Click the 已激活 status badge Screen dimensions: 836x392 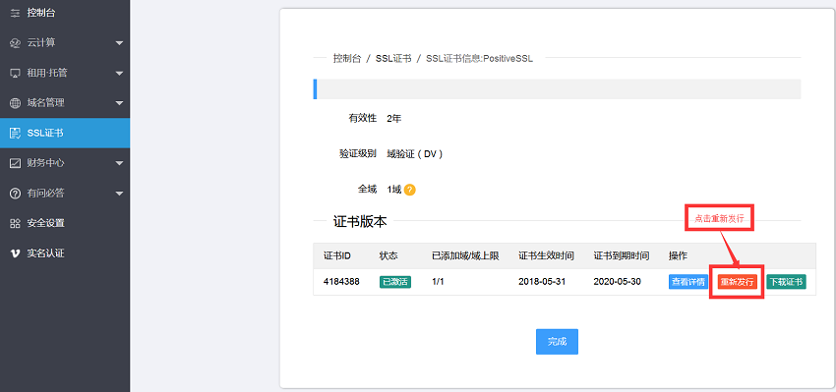[395, 282]
